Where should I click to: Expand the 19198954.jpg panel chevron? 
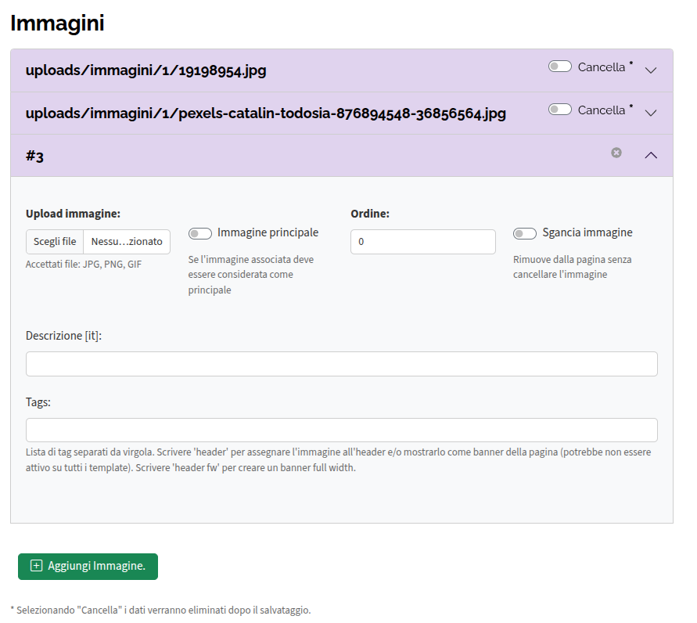click(x=651, y=70)
